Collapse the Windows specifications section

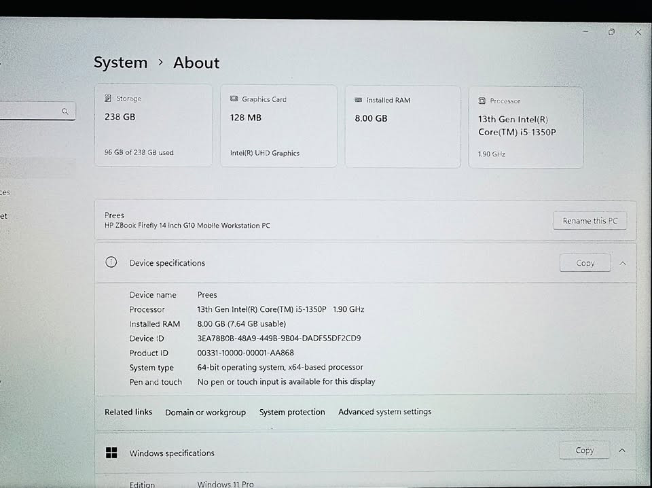tap(622, 451)
